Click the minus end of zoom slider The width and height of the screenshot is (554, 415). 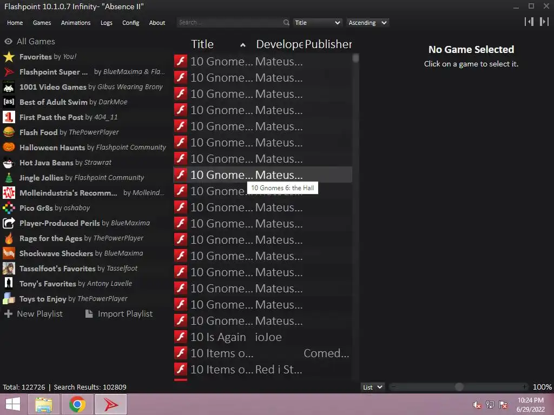click(393, 387)
